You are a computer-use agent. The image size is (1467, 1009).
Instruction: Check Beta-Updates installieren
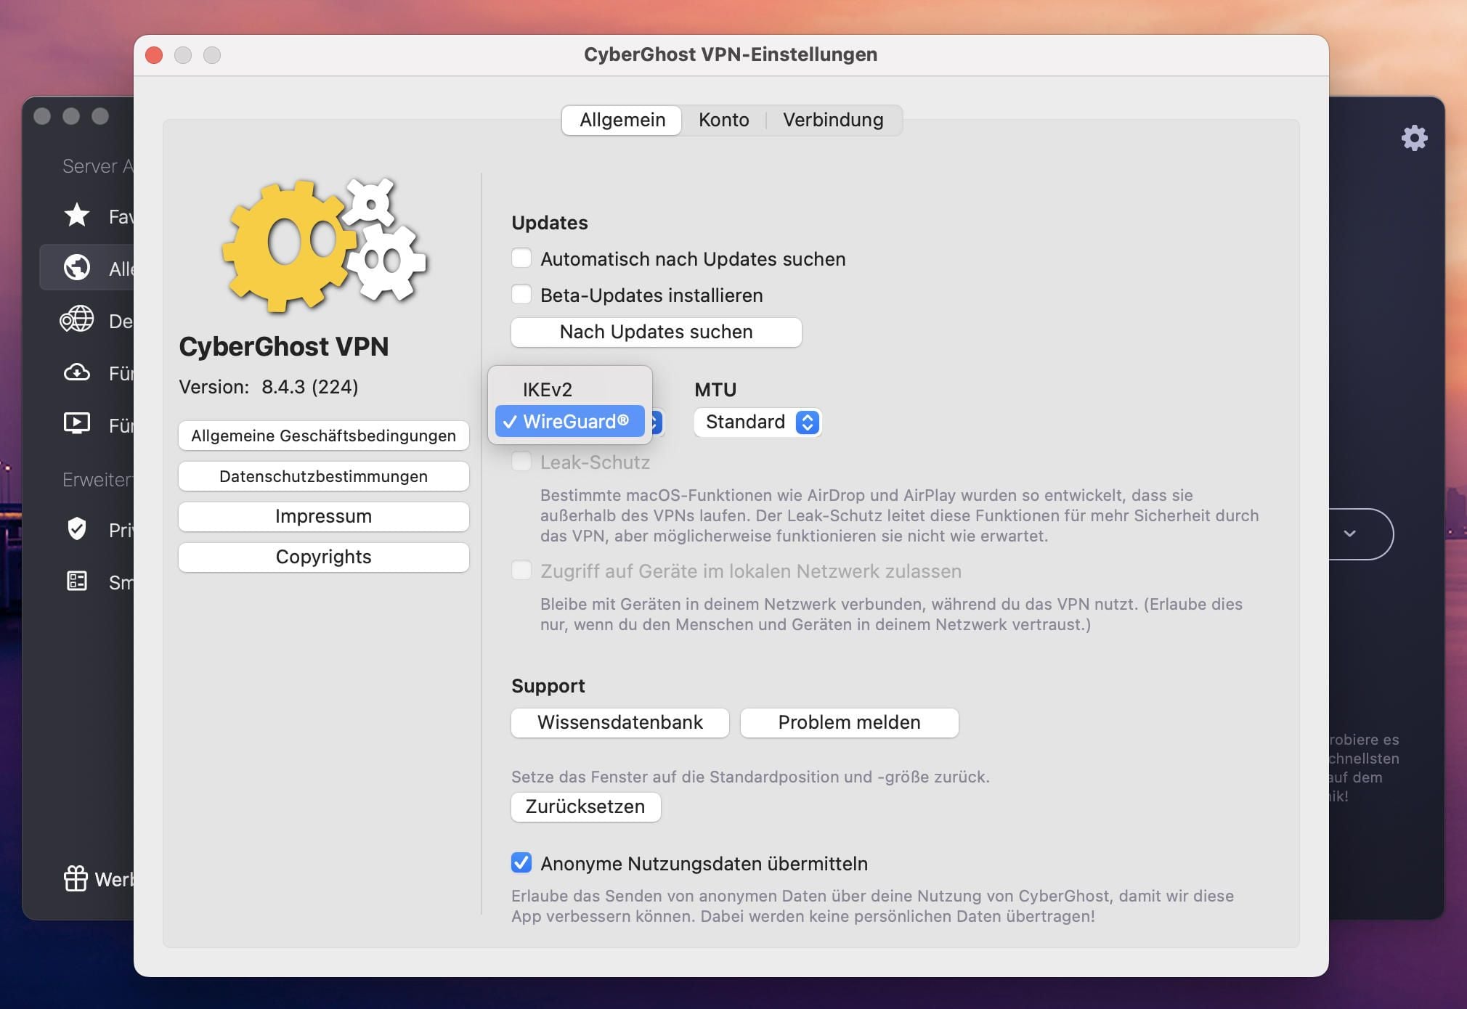click(x=521, y=294)
